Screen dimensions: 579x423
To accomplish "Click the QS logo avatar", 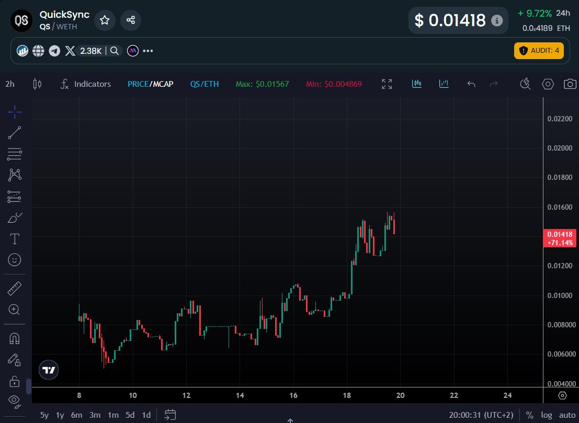I will pyautogui.click(x=21, y=20).
